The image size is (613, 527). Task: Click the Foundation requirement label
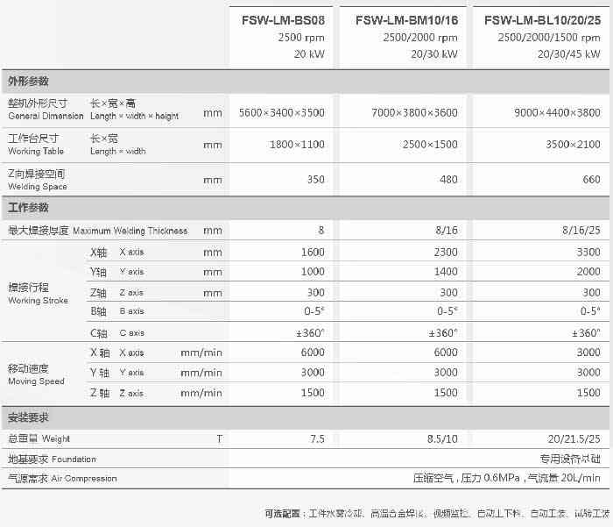pos(52,459)
